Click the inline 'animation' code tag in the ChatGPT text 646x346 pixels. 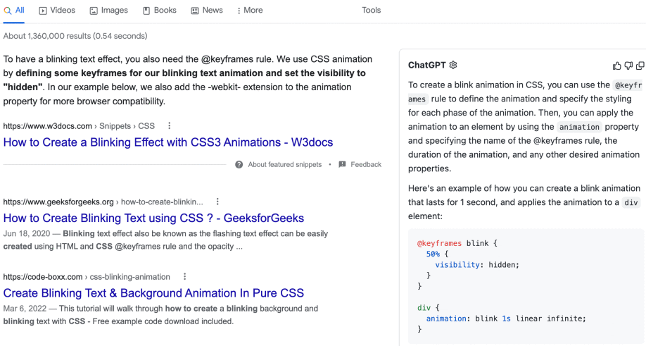point(579,127)
